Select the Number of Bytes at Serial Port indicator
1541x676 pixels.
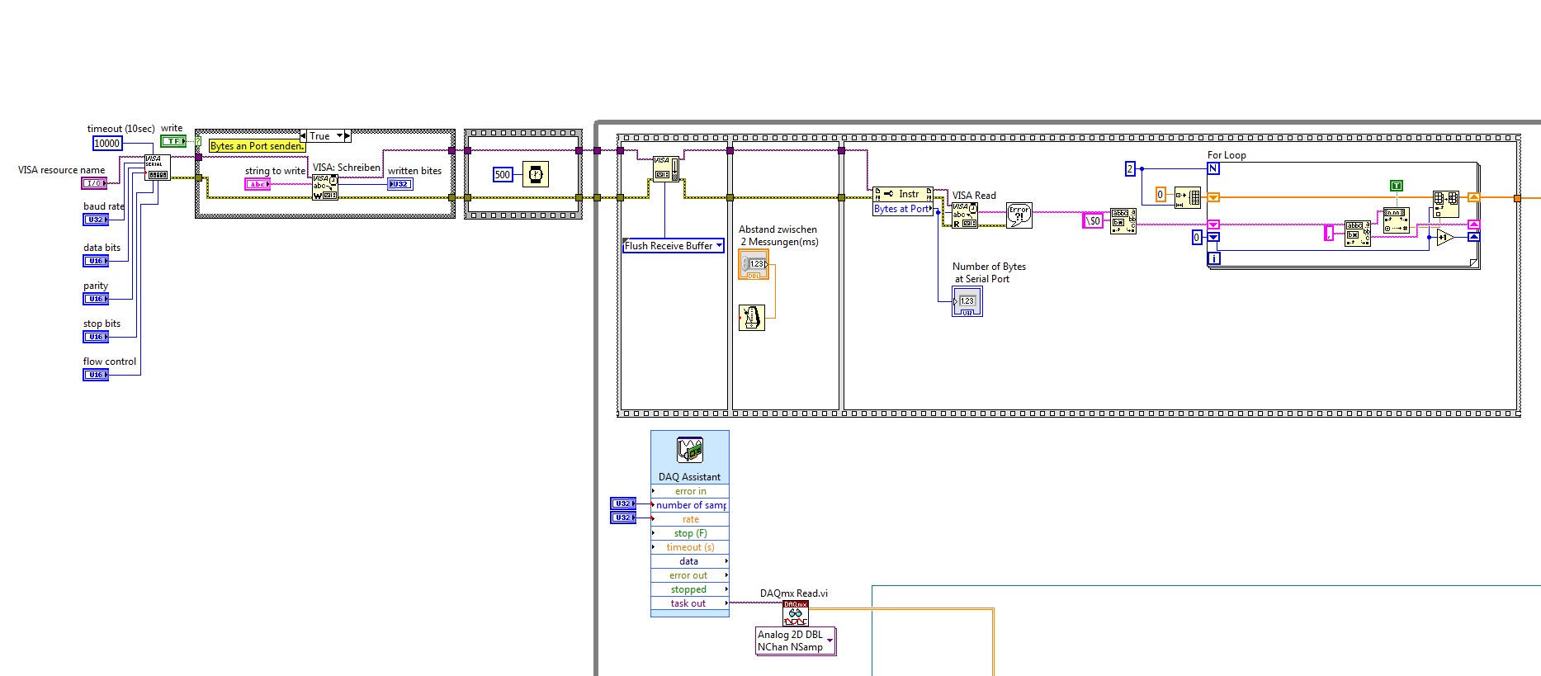click(x=967, y=301)
